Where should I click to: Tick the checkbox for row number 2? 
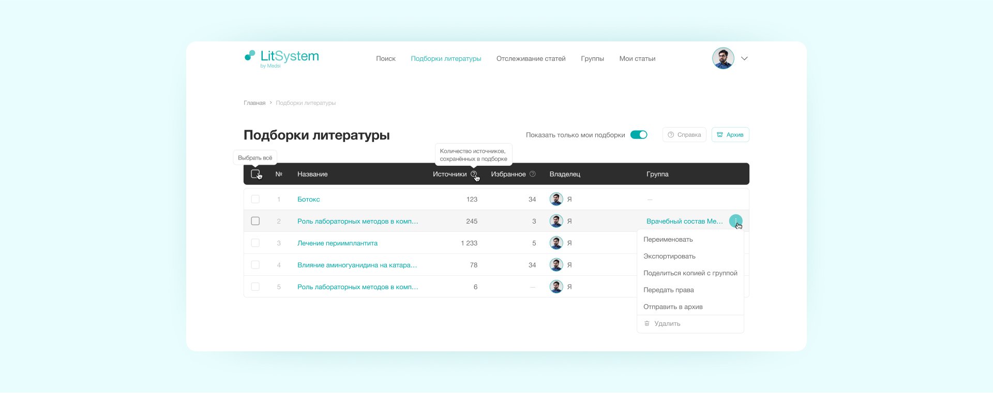pyautogui.click(x=255, y=221)
